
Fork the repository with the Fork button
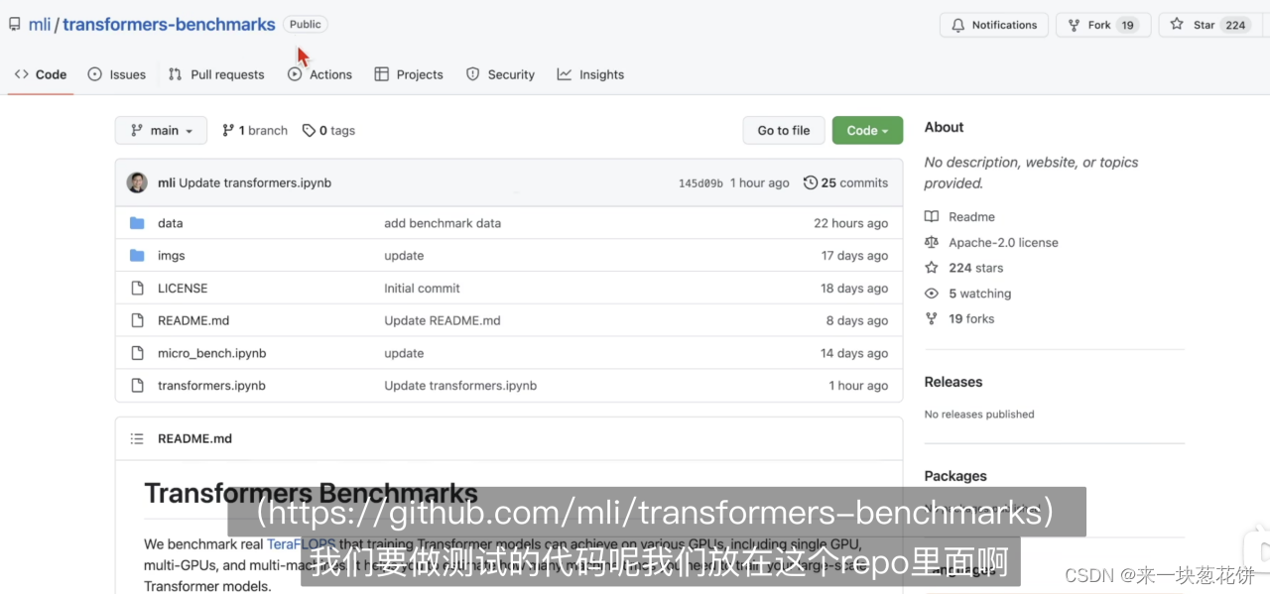coord(1103,25)
